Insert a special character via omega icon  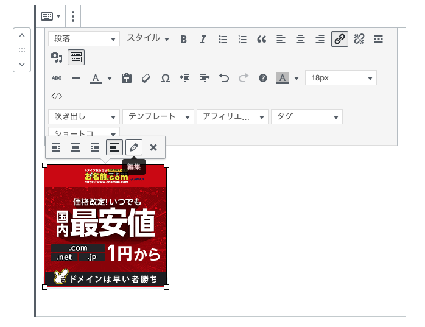tap(166, 78)
